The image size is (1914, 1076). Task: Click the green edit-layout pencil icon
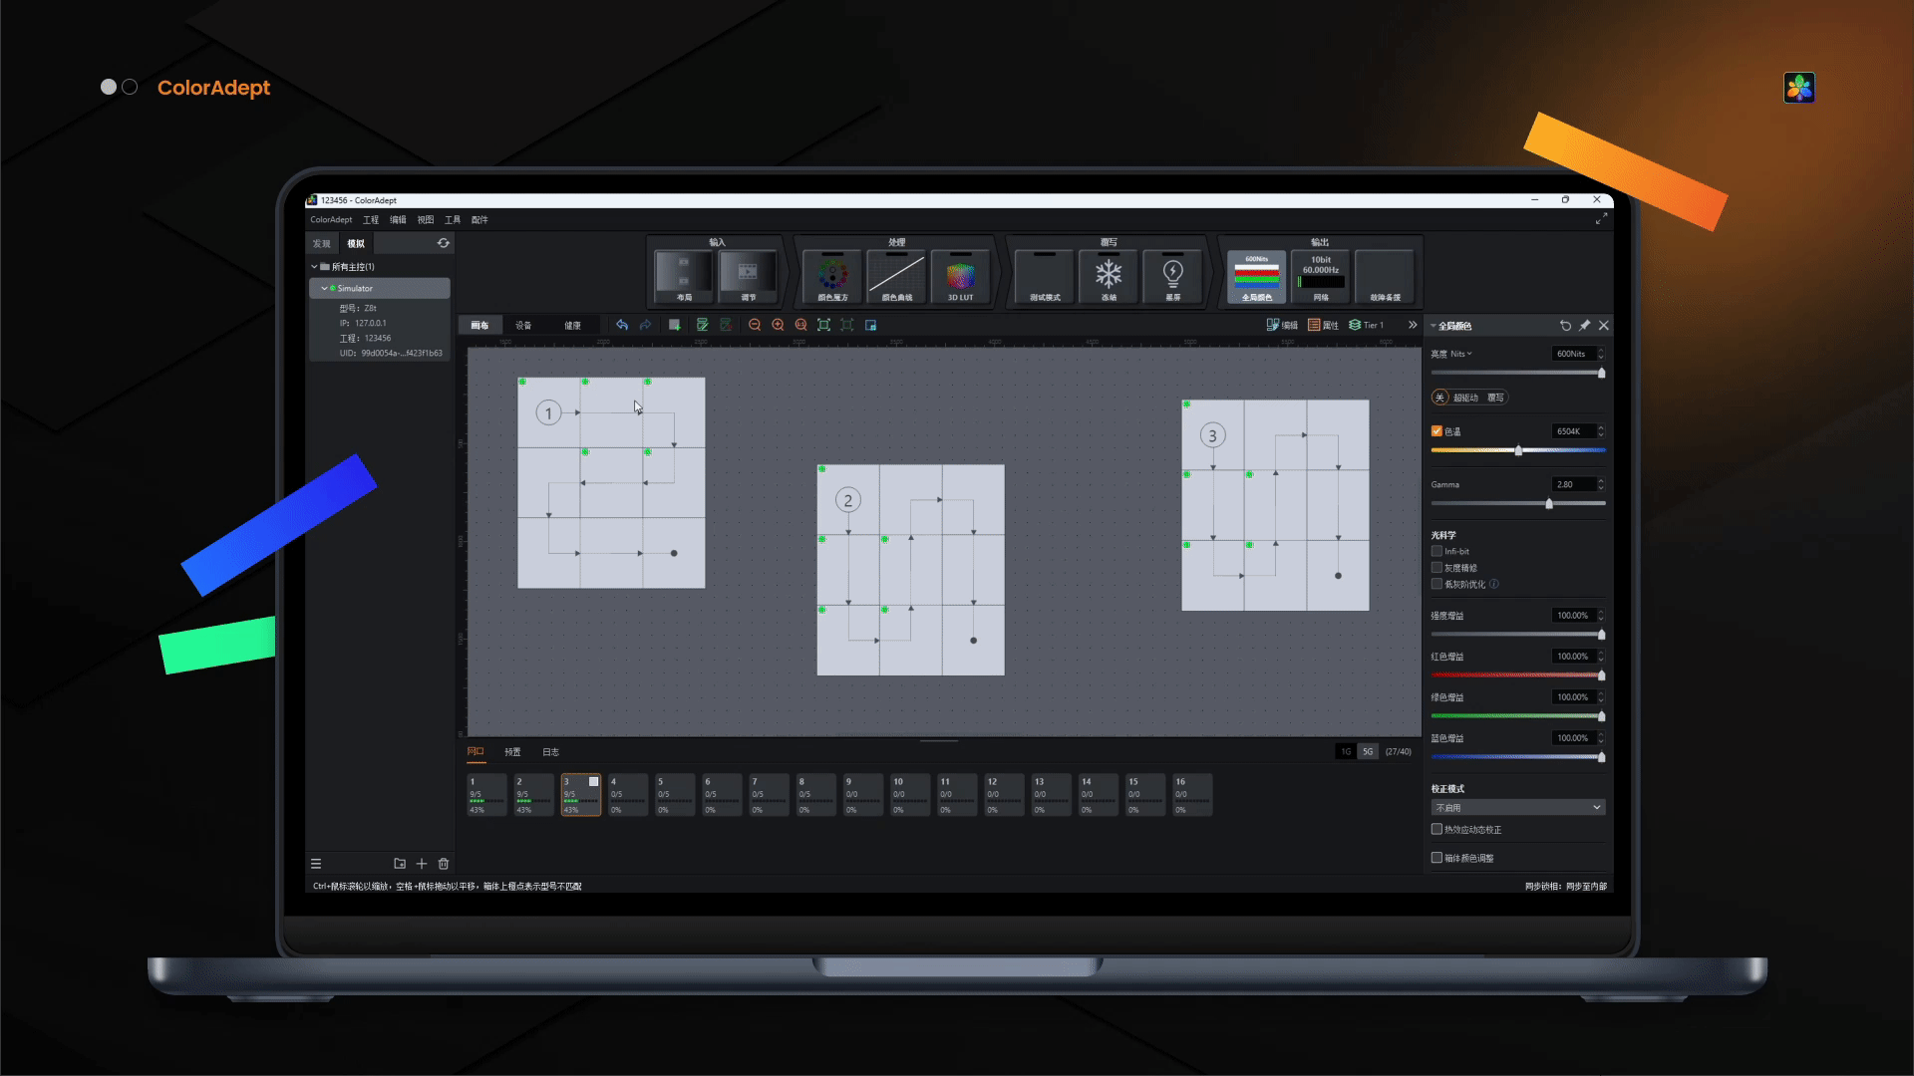coord(702,325)
